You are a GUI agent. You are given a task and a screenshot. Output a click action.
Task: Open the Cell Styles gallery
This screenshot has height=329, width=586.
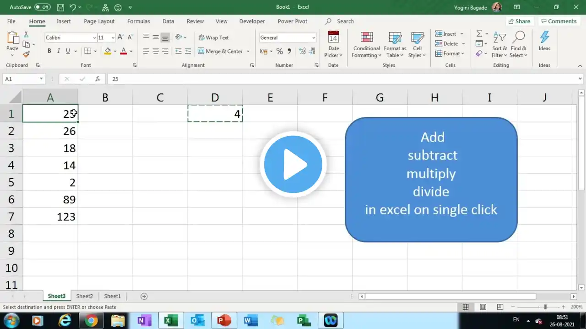417,45
